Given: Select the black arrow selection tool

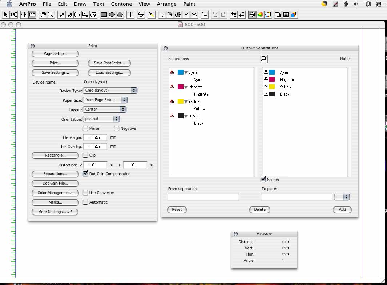Looking at the screenshot, I should coord(6,15).
